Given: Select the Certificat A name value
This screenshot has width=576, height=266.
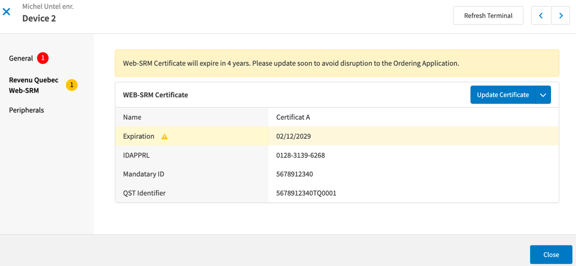Looking at the screenshot, I should click(293, 117).
